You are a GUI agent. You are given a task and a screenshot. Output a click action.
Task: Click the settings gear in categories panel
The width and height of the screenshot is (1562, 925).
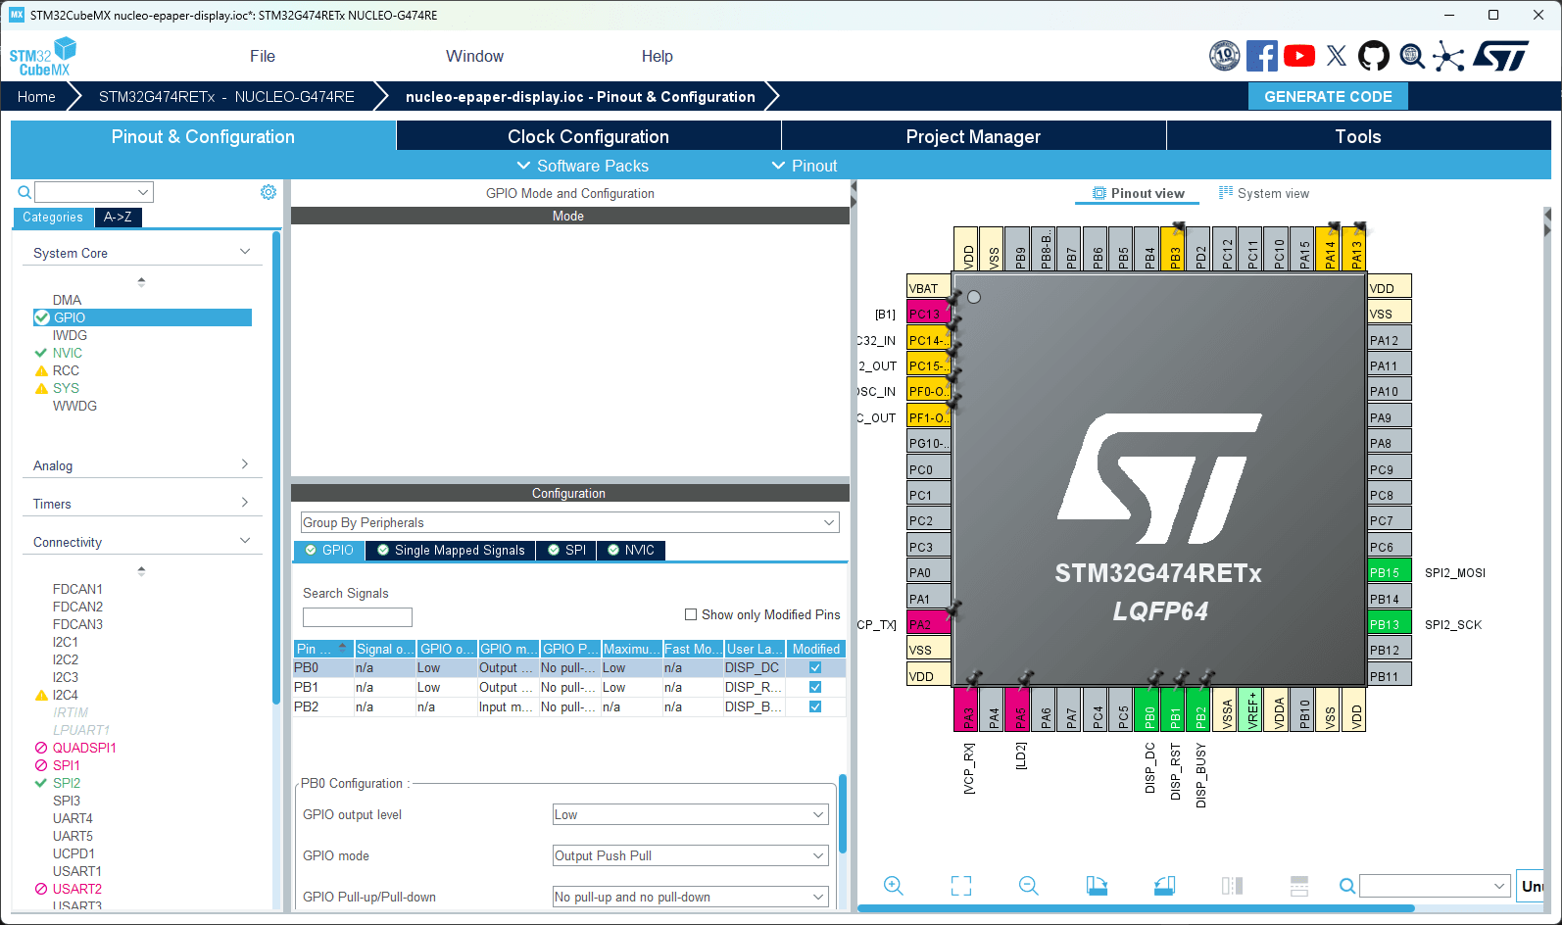268,192
